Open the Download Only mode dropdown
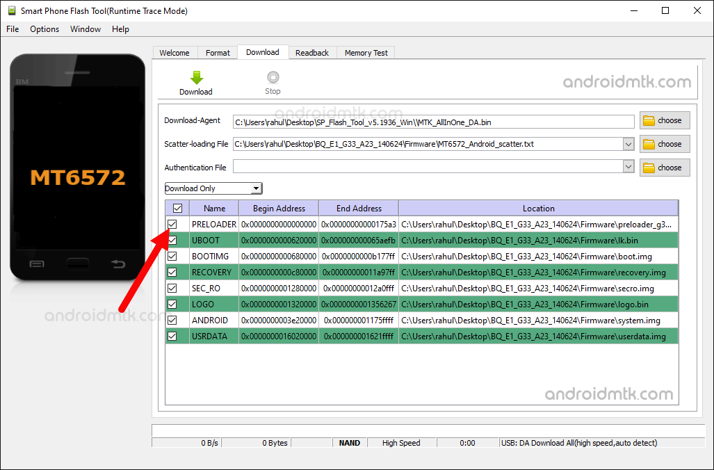714x470 pixels. (x=213, y=188)
